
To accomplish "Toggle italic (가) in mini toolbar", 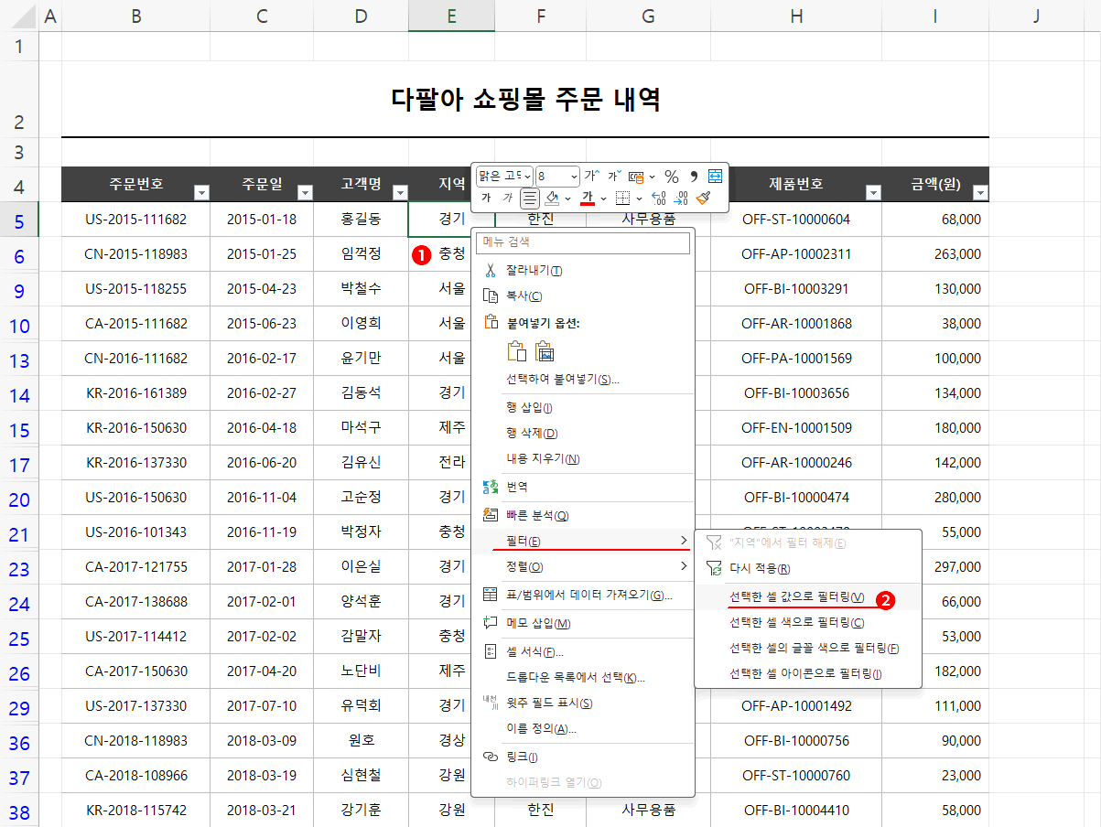I will point(508,198).
